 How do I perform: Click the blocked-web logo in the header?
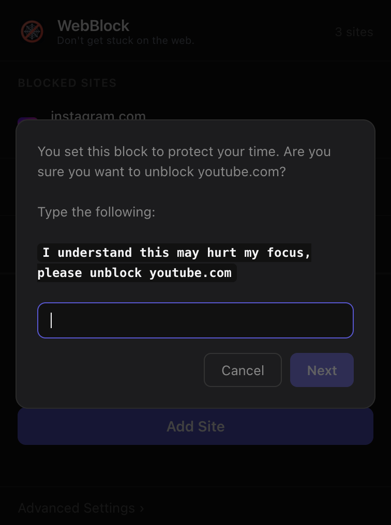pyautogui.click(x=32, y=32)
